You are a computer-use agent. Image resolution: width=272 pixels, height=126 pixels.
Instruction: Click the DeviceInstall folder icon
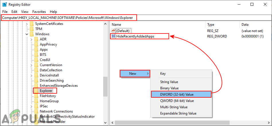[x=36, y=75]
